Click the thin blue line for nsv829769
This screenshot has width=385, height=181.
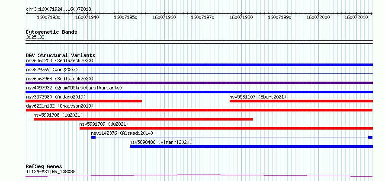pos(199,73)
